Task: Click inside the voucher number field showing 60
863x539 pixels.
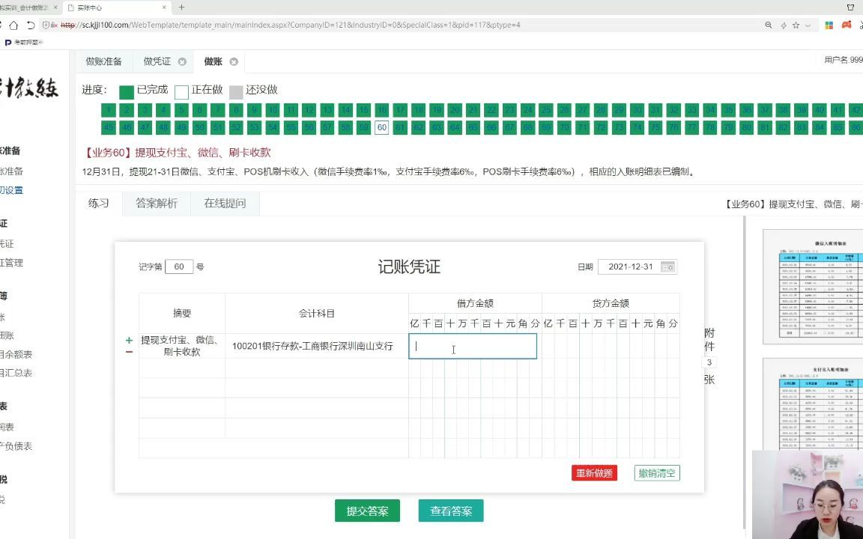Action: click(180, 267)
